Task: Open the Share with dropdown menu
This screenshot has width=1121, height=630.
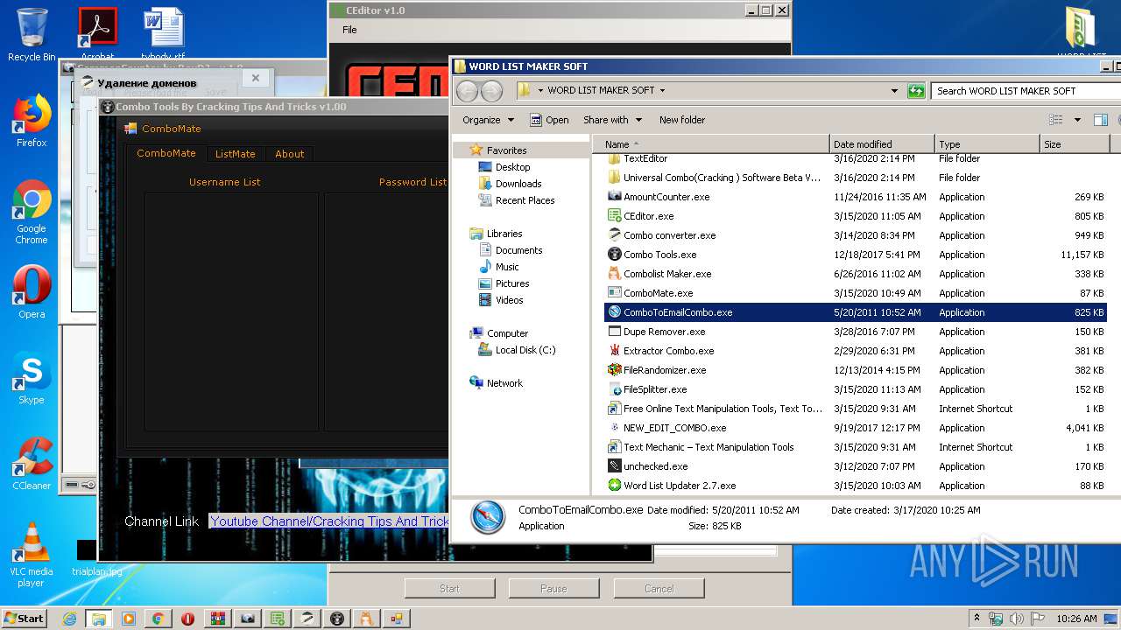Action: [x=613, y=120]
